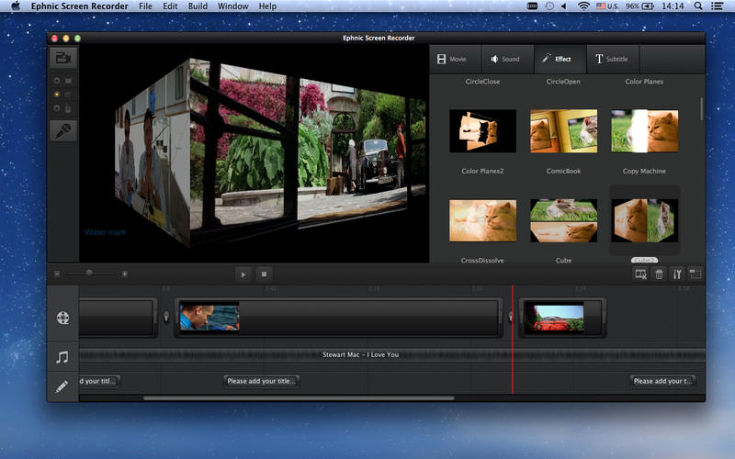Select the rightmost Please add your title block
735x459 pixels.
coord(662,381)
